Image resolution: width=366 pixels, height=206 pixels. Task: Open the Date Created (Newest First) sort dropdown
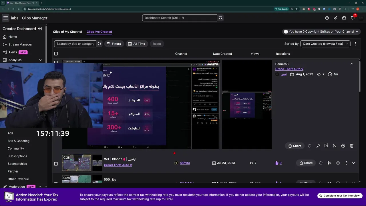coord(325,44)
